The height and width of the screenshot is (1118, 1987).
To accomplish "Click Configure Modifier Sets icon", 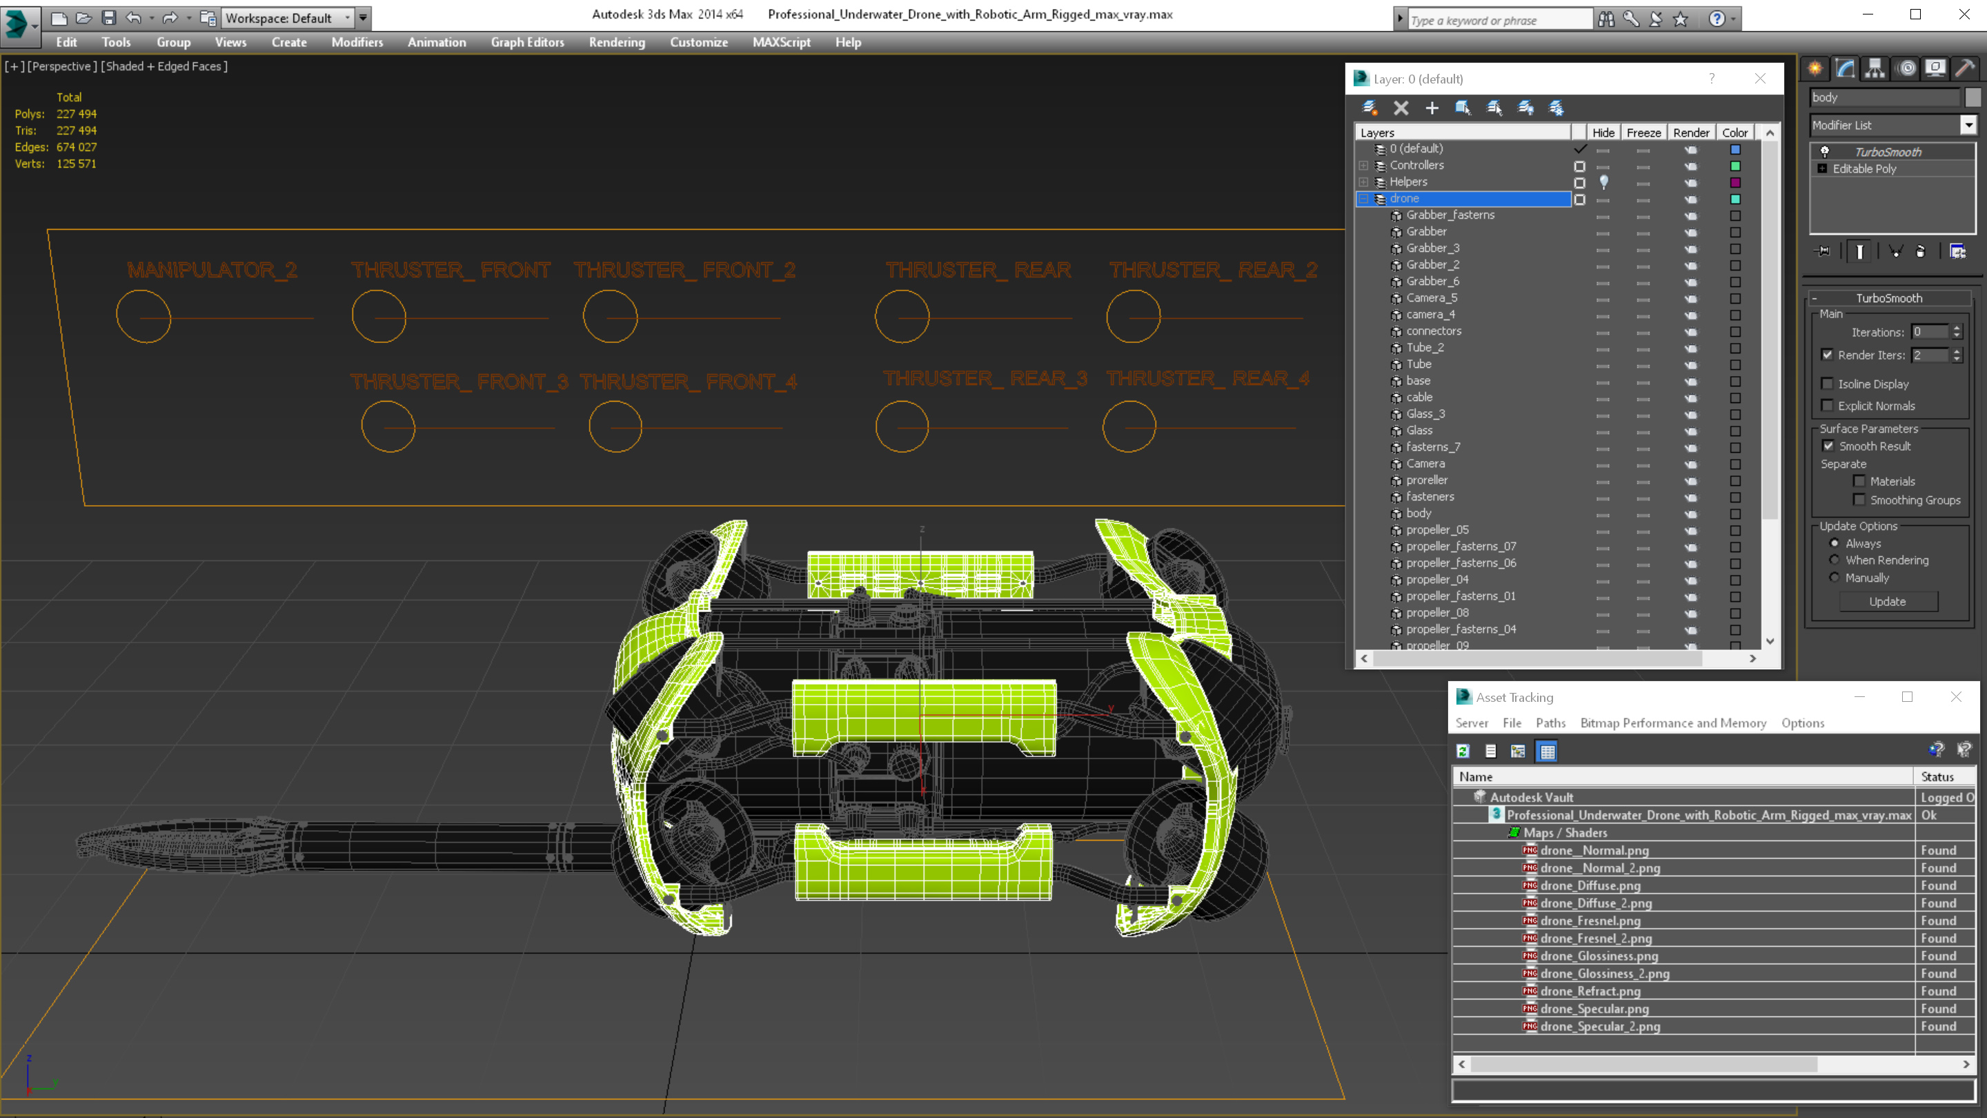I will [1958, 251].
